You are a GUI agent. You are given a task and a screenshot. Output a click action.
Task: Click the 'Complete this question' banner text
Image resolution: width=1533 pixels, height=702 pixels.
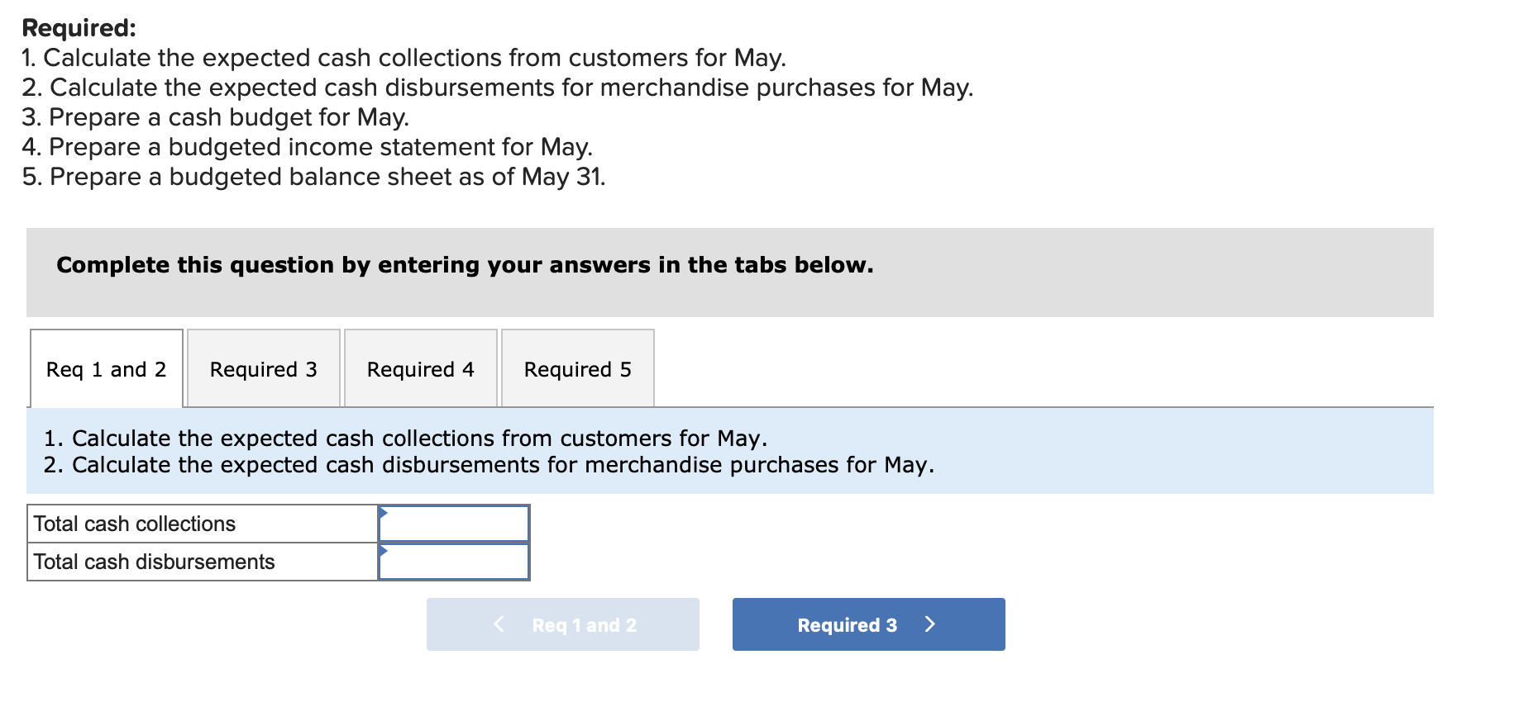465,265
